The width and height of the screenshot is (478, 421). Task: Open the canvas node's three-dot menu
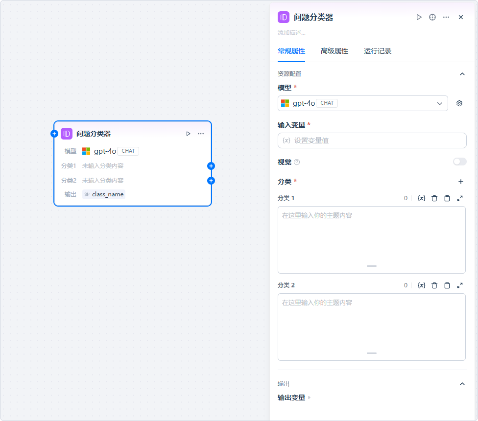click(201, 134)
